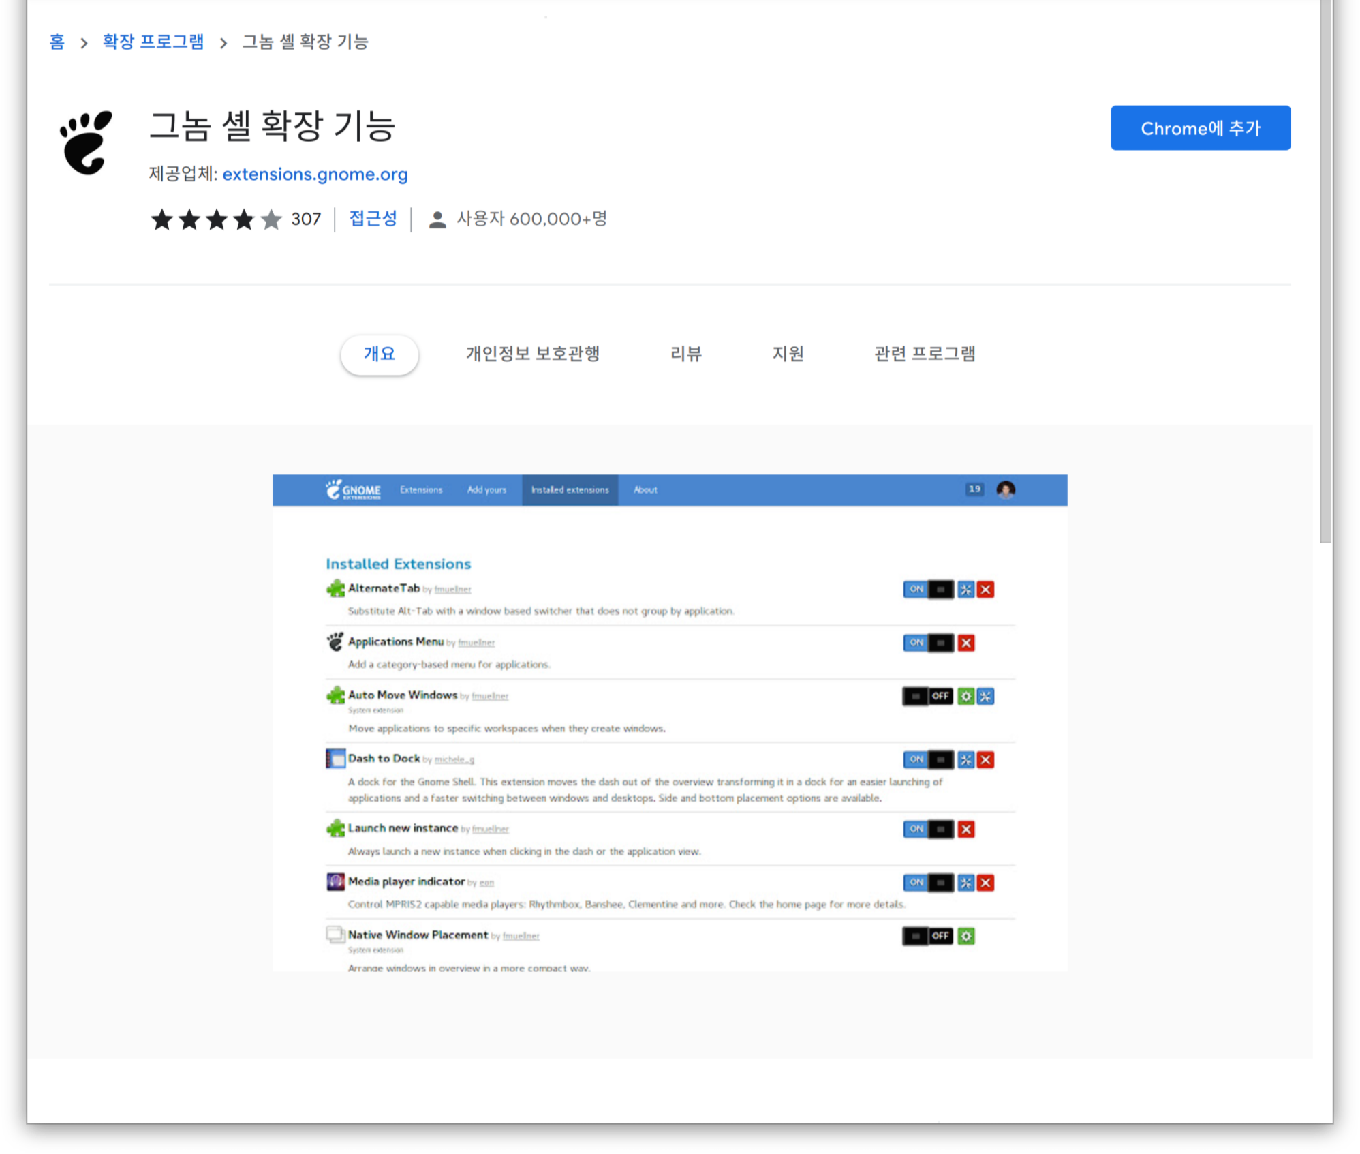Open Dash to Dock settings wrench icon
Screen dimensions: 1360x1154
click(x=965, y=759)
